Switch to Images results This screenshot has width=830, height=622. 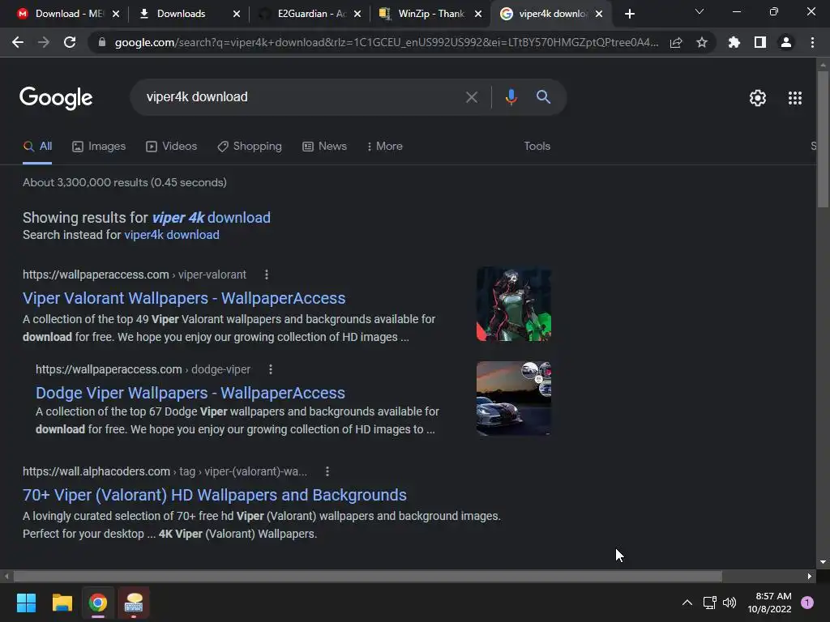[99, 147]
